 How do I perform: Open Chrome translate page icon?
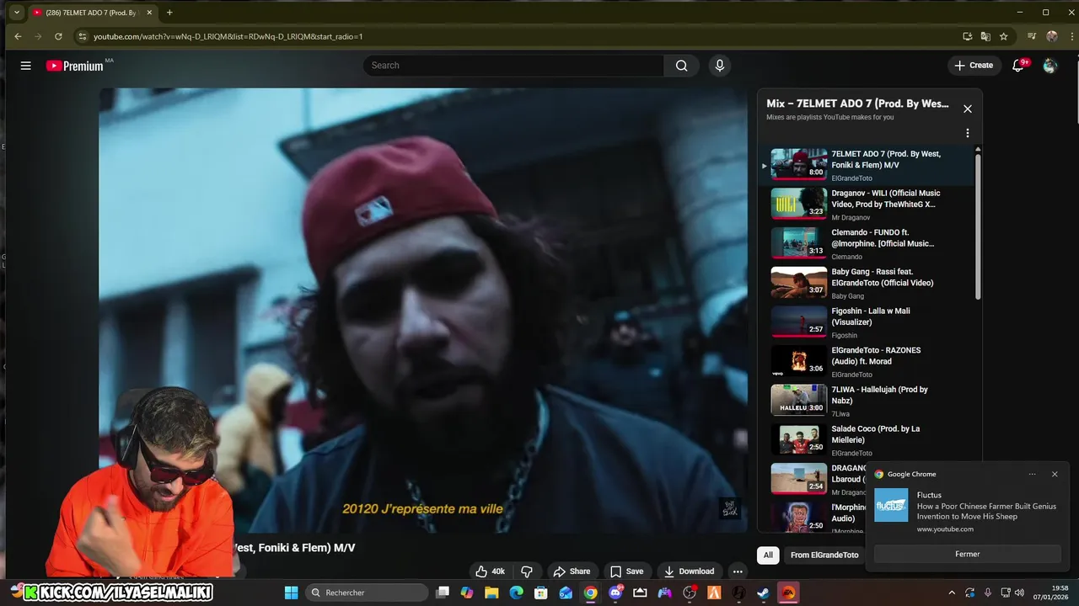[985, 36]
